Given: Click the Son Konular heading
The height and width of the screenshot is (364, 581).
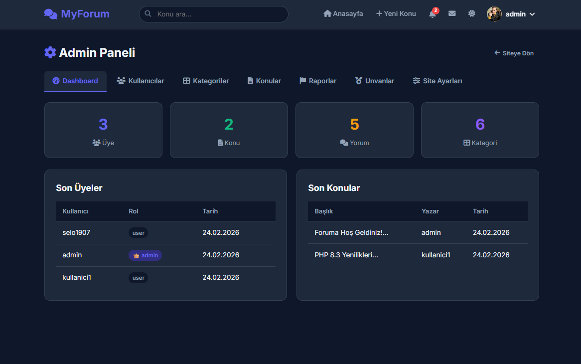Looking at the screenshot, I should point(334,188).
